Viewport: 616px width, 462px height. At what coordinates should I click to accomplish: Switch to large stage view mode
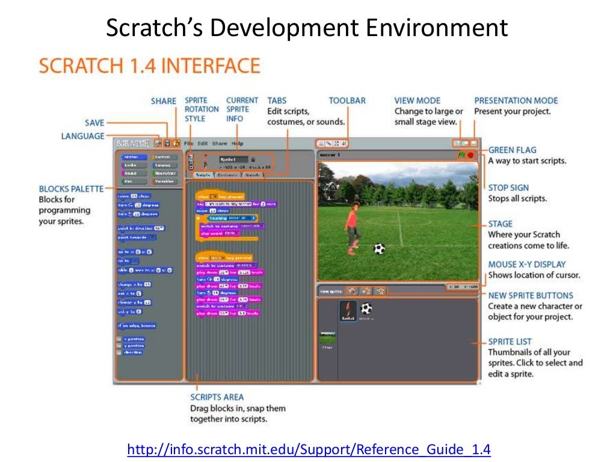point(466,143)
